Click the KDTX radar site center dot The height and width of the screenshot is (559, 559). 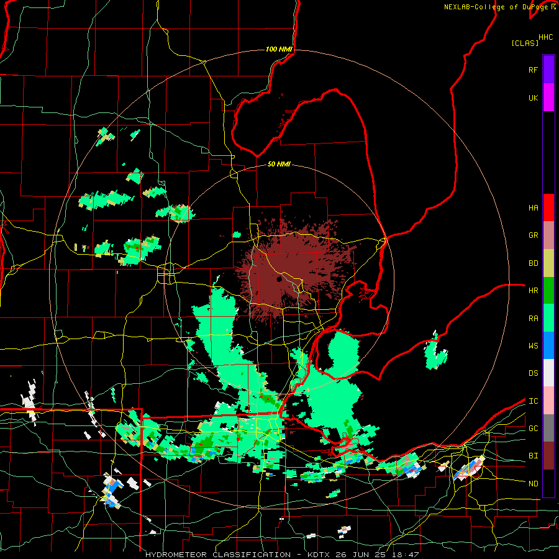click(279, 279)
